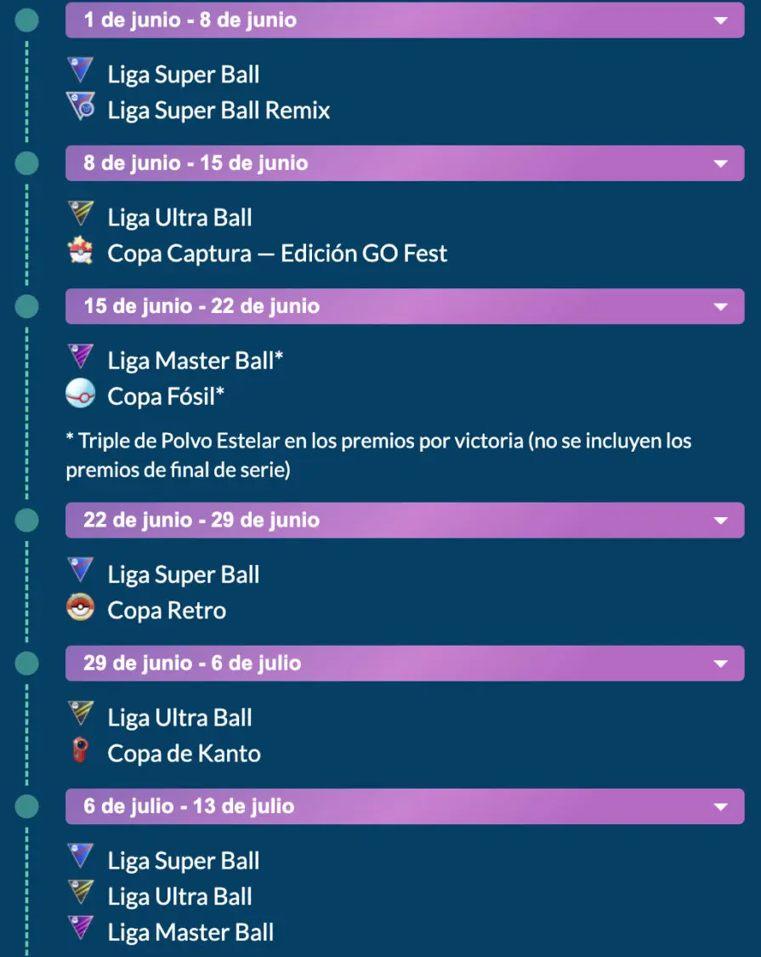Toggle the 22 de junio - 29 de junio dropdown arrow
The width and height of the screenshot is (761, 957).
[x=721, y=521]
